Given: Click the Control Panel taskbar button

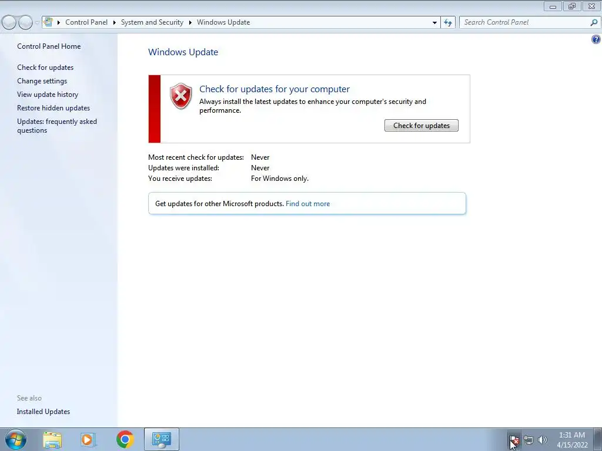Looking at the screenshot, I should click(162, 439).
